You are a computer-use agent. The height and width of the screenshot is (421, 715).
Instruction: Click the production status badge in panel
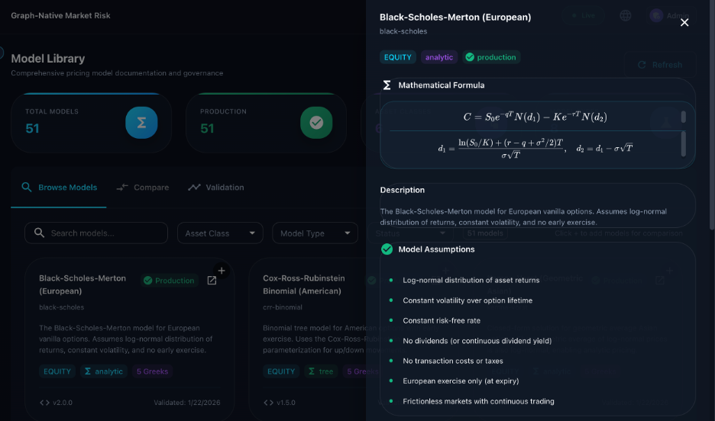pos(491,57)
